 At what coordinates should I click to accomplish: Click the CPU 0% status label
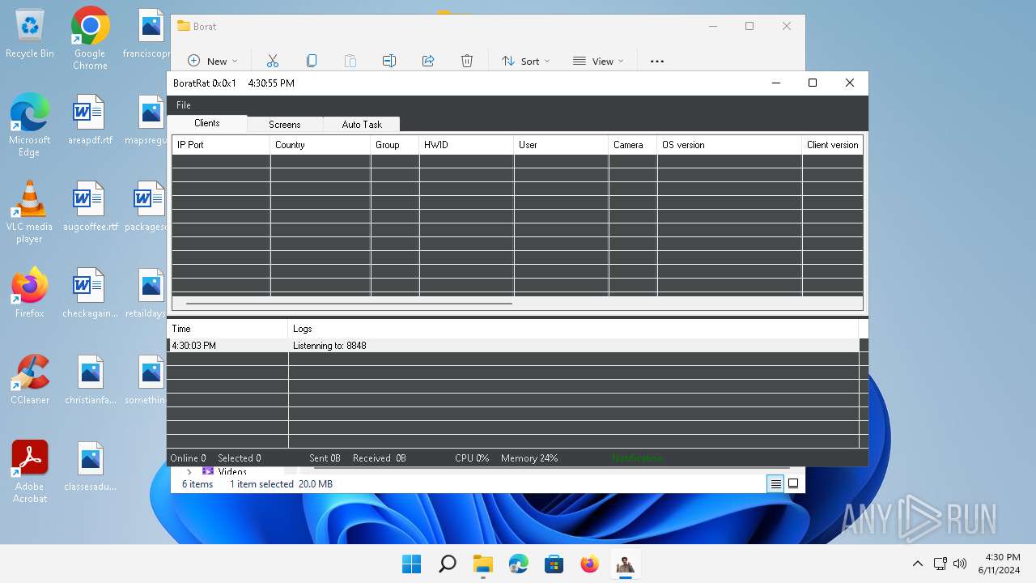pos(472,458)
